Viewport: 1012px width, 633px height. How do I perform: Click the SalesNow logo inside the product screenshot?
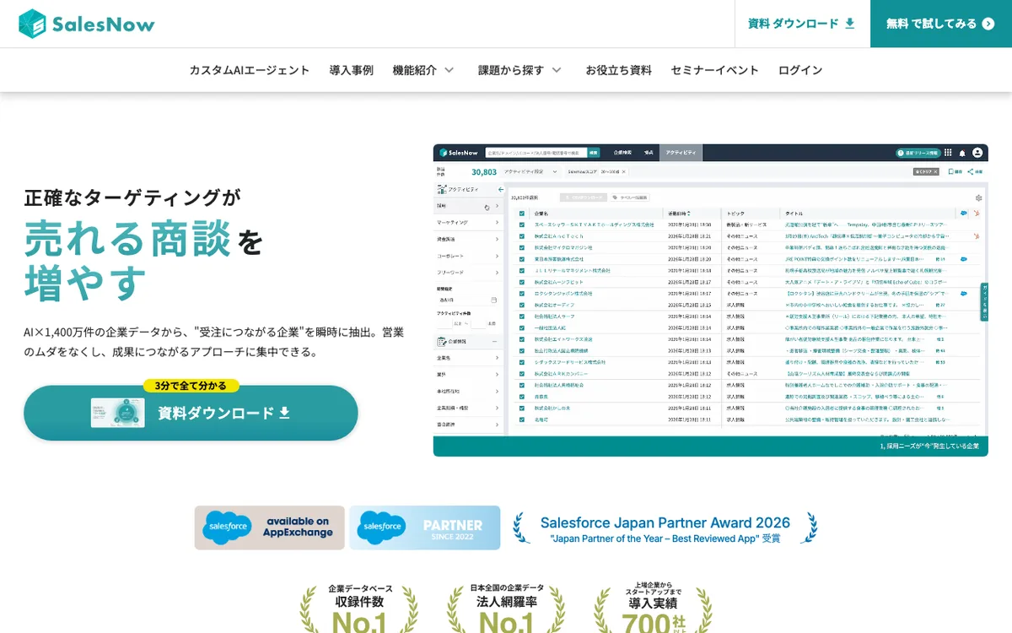(x=459, y=153)
